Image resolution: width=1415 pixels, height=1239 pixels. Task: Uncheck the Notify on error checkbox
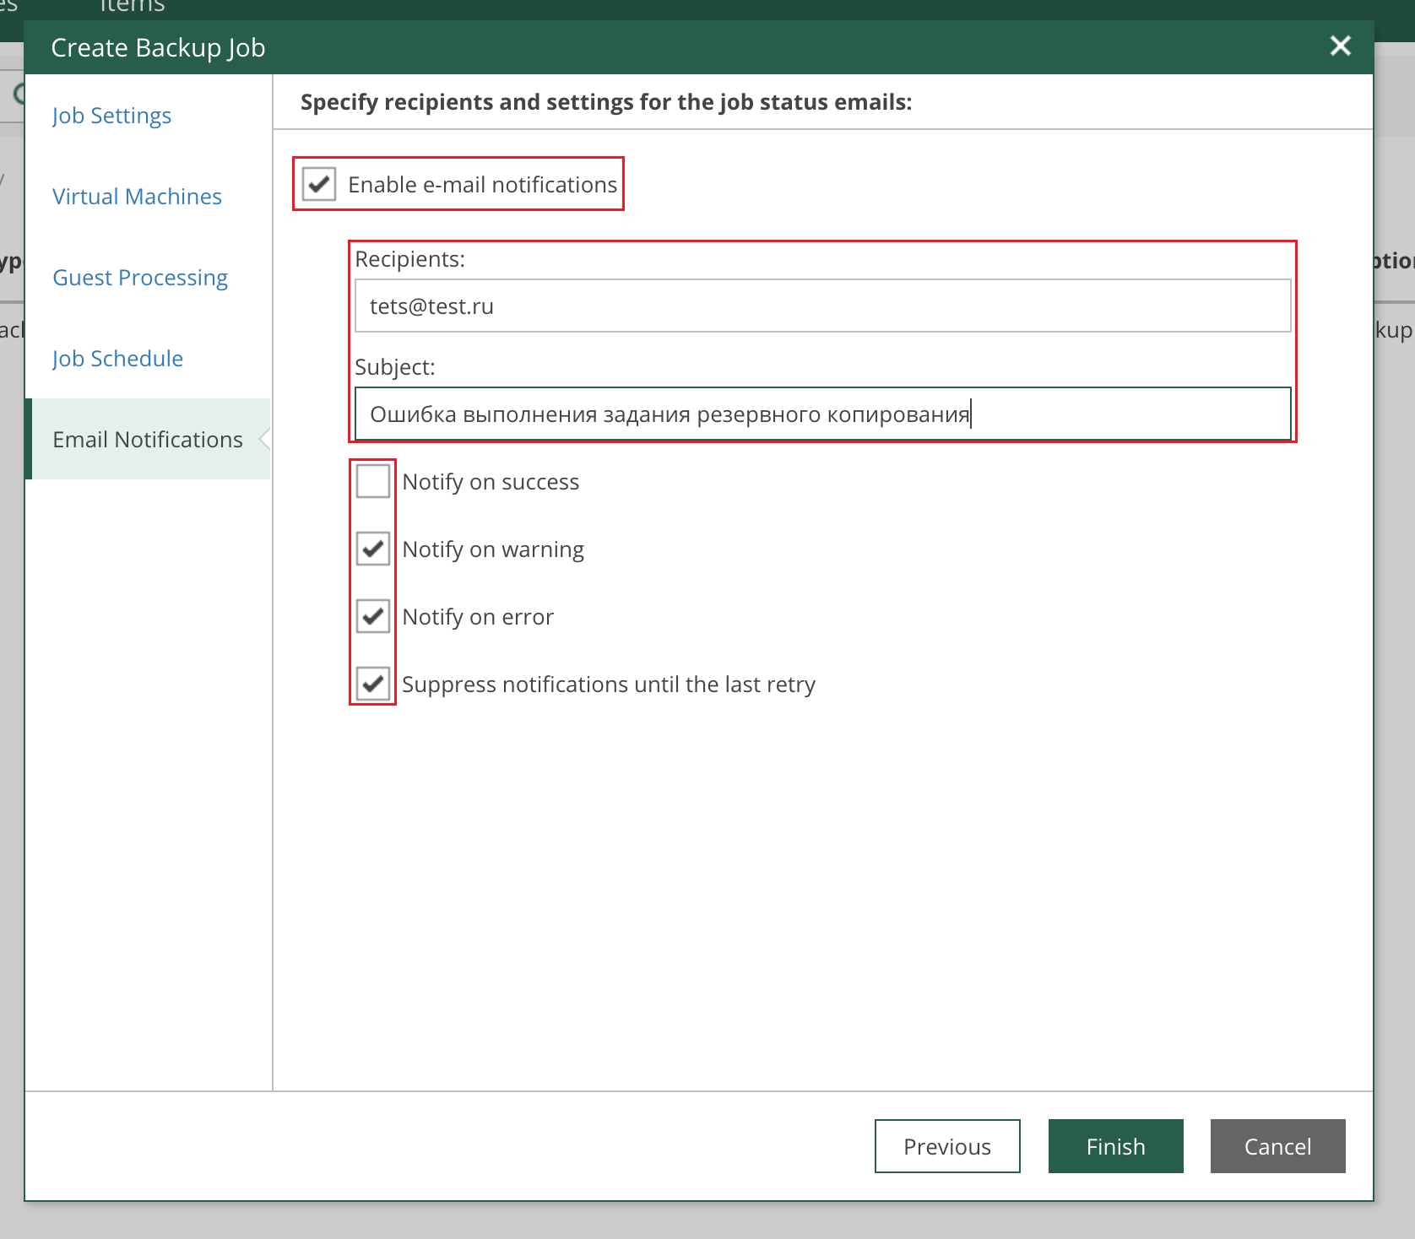pos(372,616)
